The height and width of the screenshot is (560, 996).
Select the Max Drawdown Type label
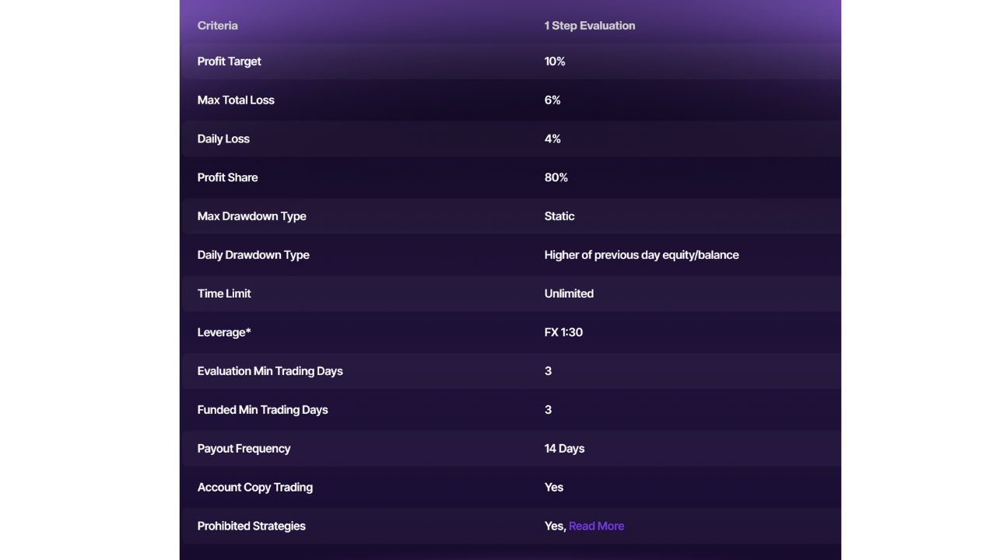click(x=251, y=216)
